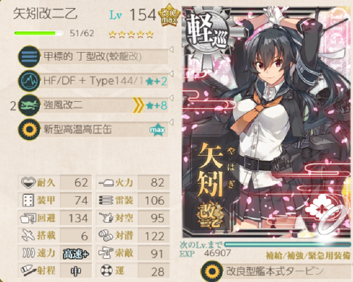Click the 矢矧 ship card portrait
The height and width of the screenshot is (282, 353).
click(x=267, y=122)
